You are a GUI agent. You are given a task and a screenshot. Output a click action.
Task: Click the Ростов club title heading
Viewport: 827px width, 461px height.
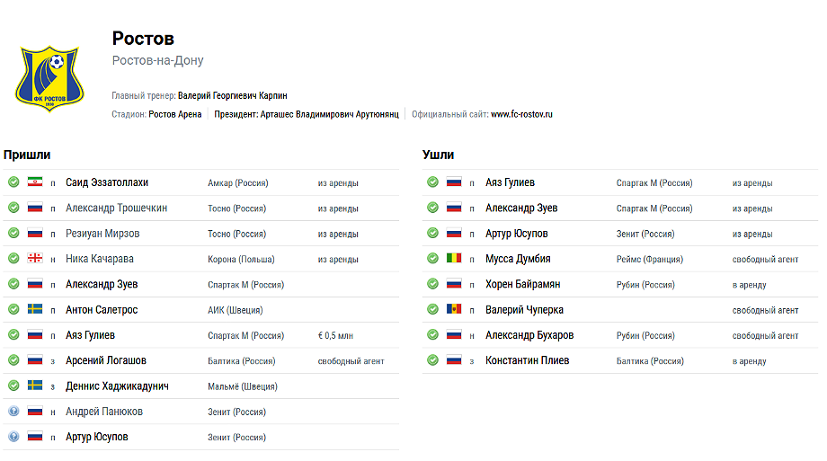[x=143, y=39]
